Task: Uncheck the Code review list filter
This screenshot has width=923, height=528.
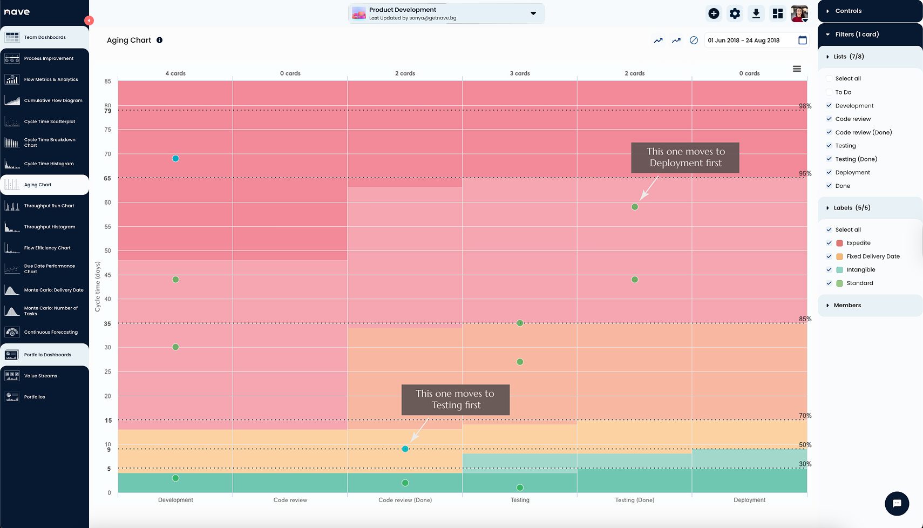Action: (x=829, y=119)
